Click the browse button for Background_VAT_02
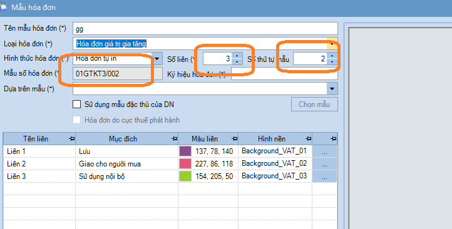Viewport: 452px width, 229px height. pos(324,163)
